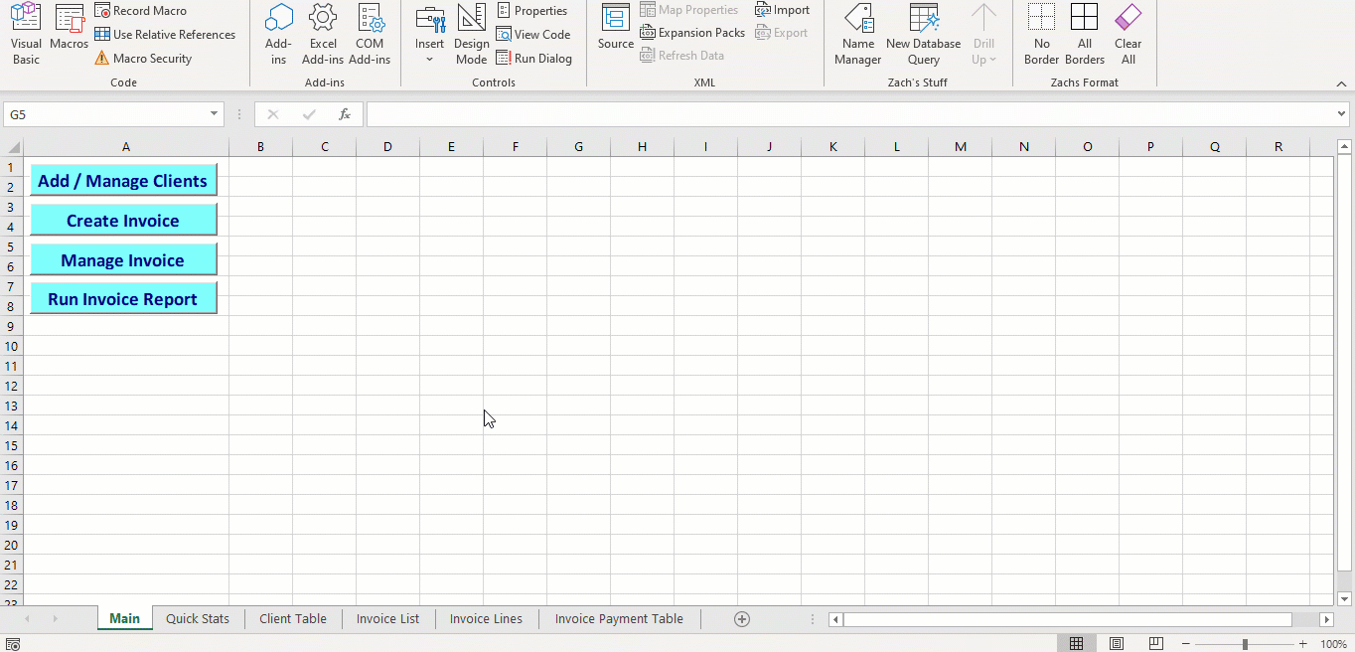Open the Visual Basic editor

(26, 34)
